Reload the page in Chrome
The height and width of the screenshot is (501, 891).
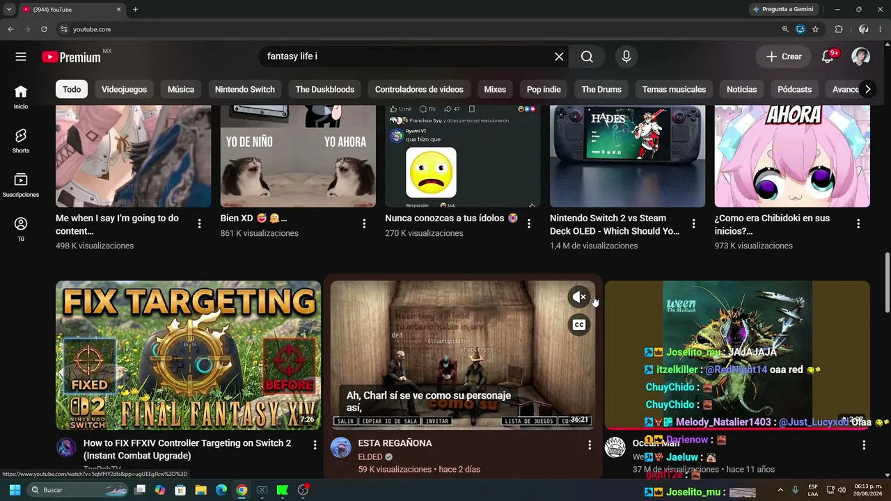tap(44, 29)
